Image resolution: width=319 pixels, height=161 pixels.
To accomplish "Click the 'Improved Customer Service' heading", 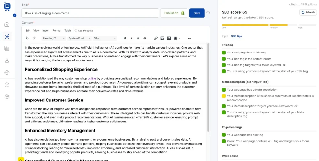I will [x=54, y=100].
